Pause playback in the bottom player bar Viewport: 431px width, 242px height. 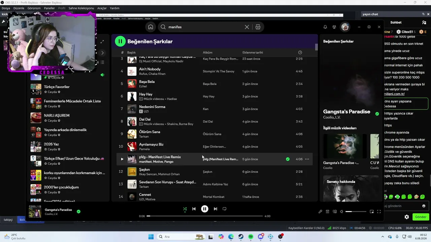coord(205,209)
